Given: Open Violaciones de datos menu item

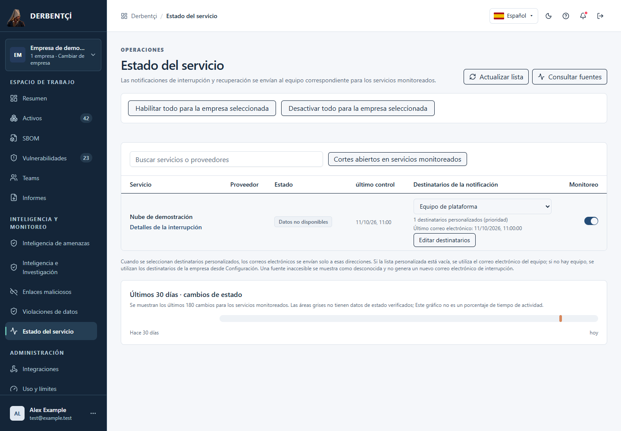Looking at the screenshot, I should point(51,312).
